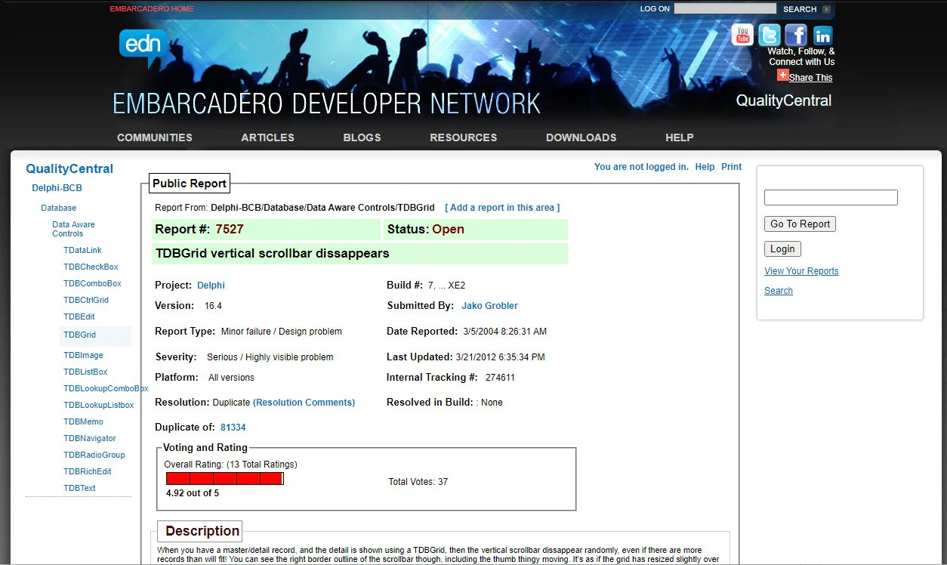Open the YouTube social icon
This screenshot has height=565, width=947.
tap(742, 35)
